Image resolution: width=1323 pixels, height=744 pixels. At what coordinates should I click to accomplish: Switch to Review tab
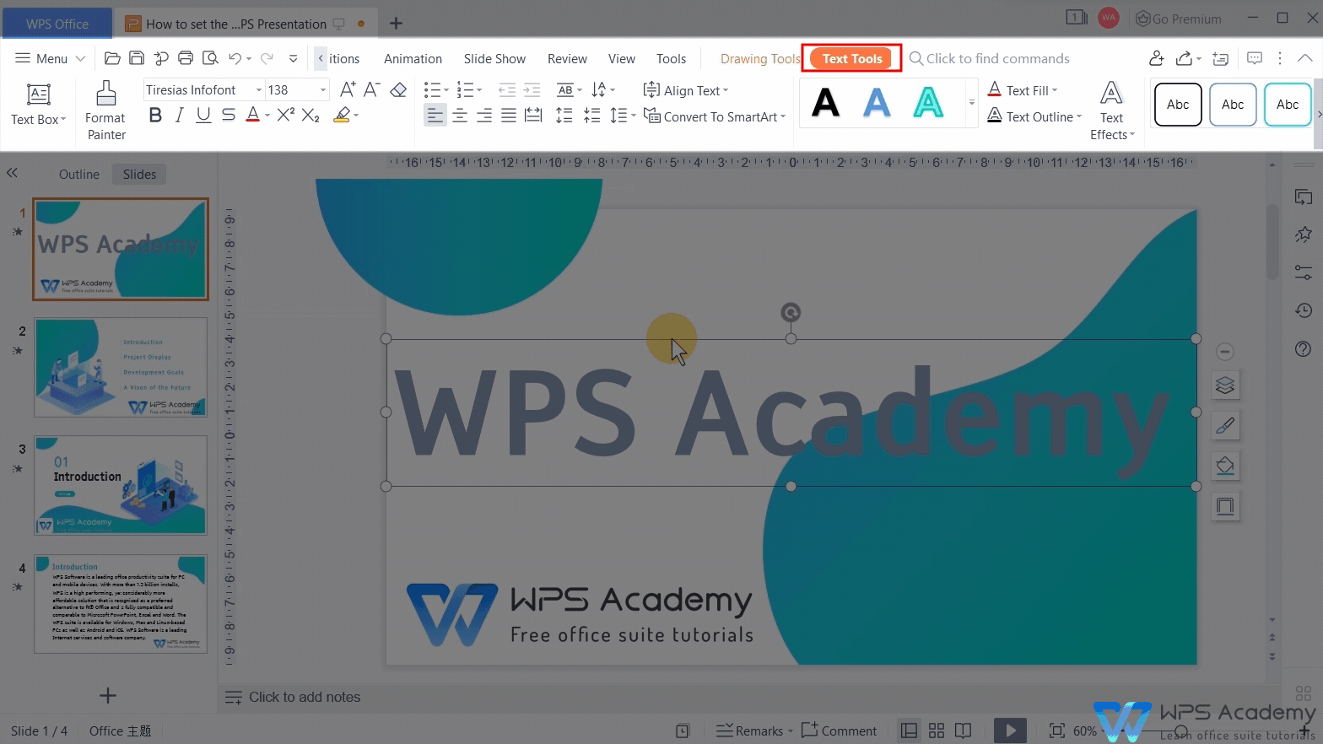coord(567,58)
